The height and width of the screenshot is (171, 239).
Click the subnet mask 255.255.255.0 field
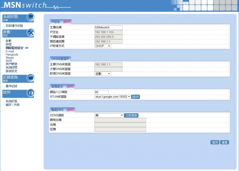pos(108,37)
